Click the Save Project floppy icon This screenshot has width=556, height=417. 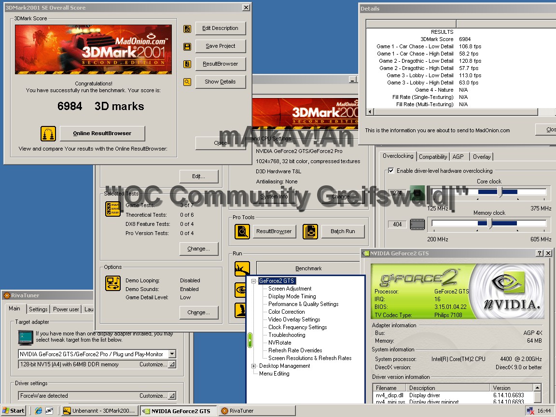[x=187, y=46]
